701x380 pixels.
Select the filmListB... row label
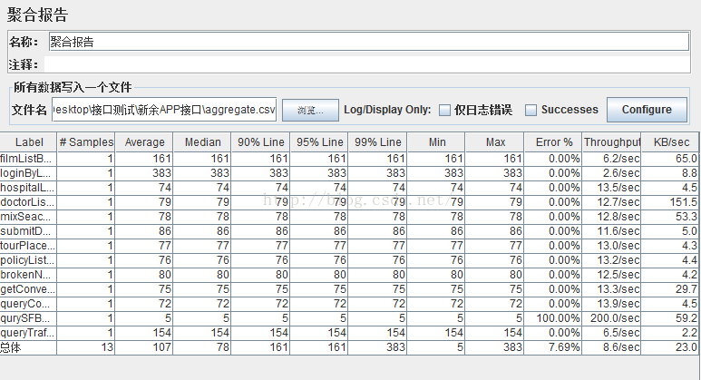(x=28, y=159)
